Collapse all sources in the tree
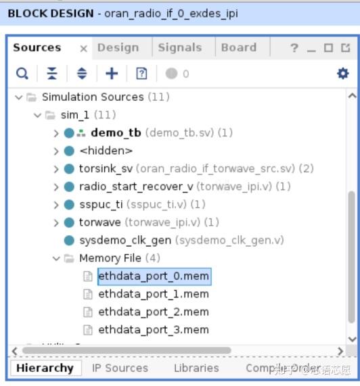 52,74
